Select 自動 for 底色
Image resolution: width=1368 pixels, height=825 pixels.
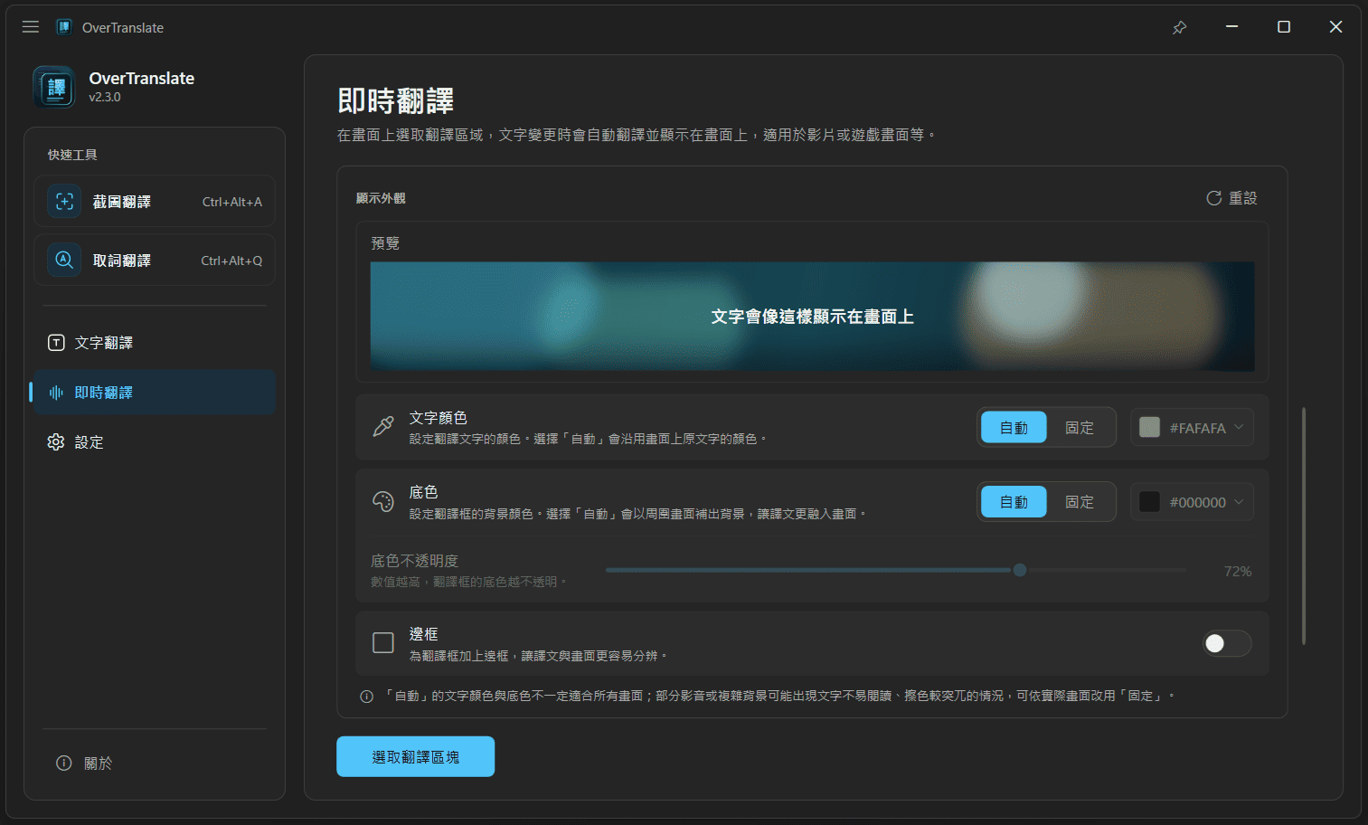coord(1014,502)
